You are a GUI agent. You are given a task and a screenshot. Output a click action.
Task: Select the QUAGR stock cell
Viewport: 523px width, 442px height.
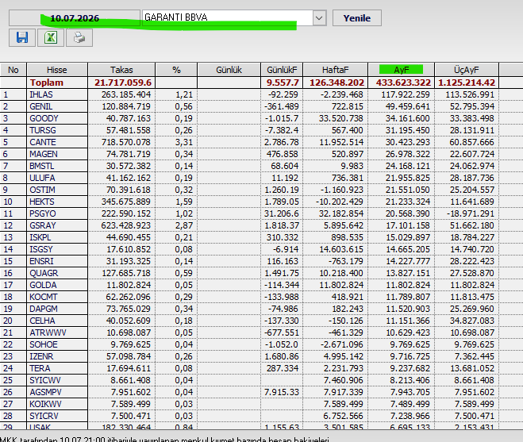pyautogui.click(x=57, y=273)
